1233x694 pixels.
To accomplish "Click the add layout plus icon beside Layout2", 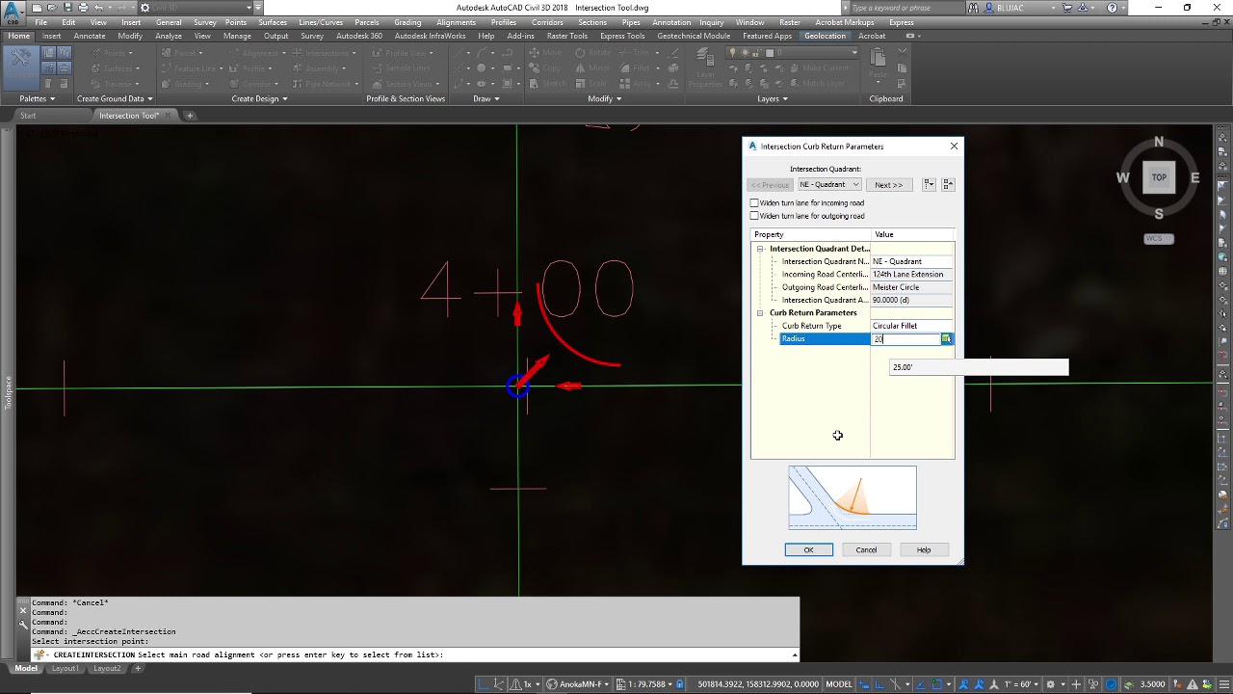I will click(137, 668).
